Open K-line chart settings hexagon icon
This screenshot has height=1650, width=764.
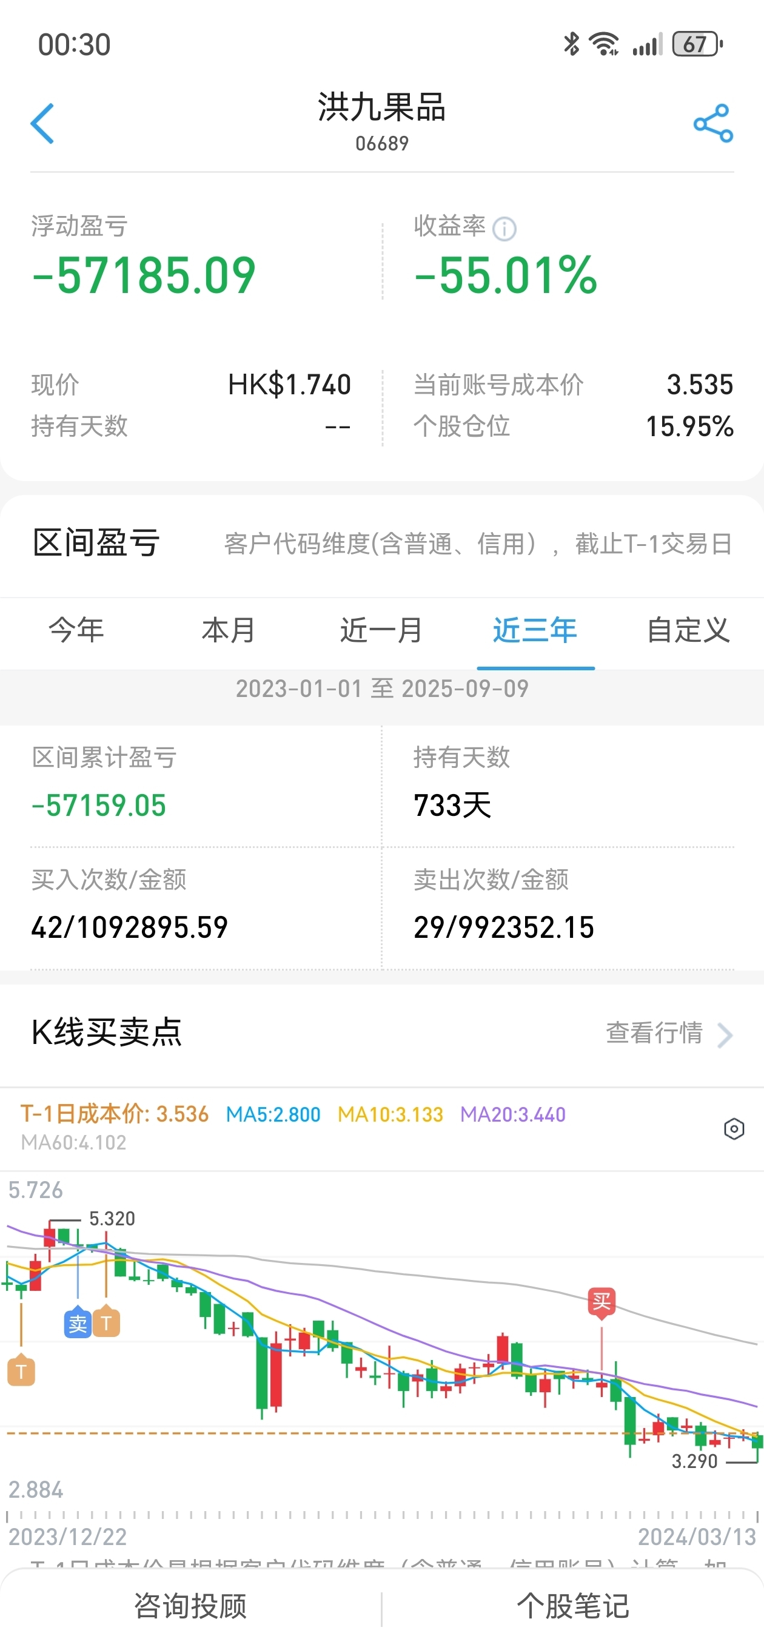pos(734,1128)
